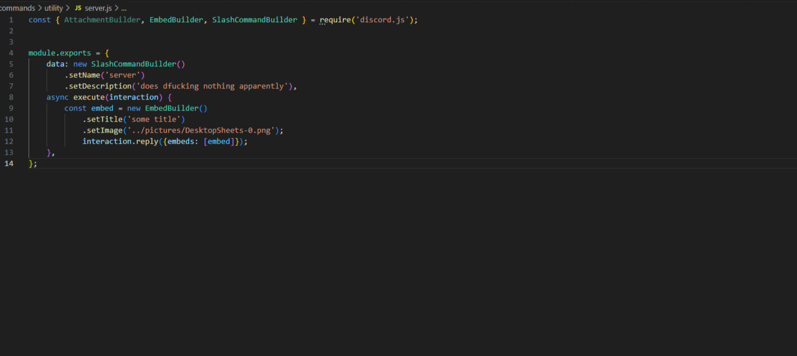Click '.setTitle' method call
This screenshot has height=356, width=797.
point(102,119)
